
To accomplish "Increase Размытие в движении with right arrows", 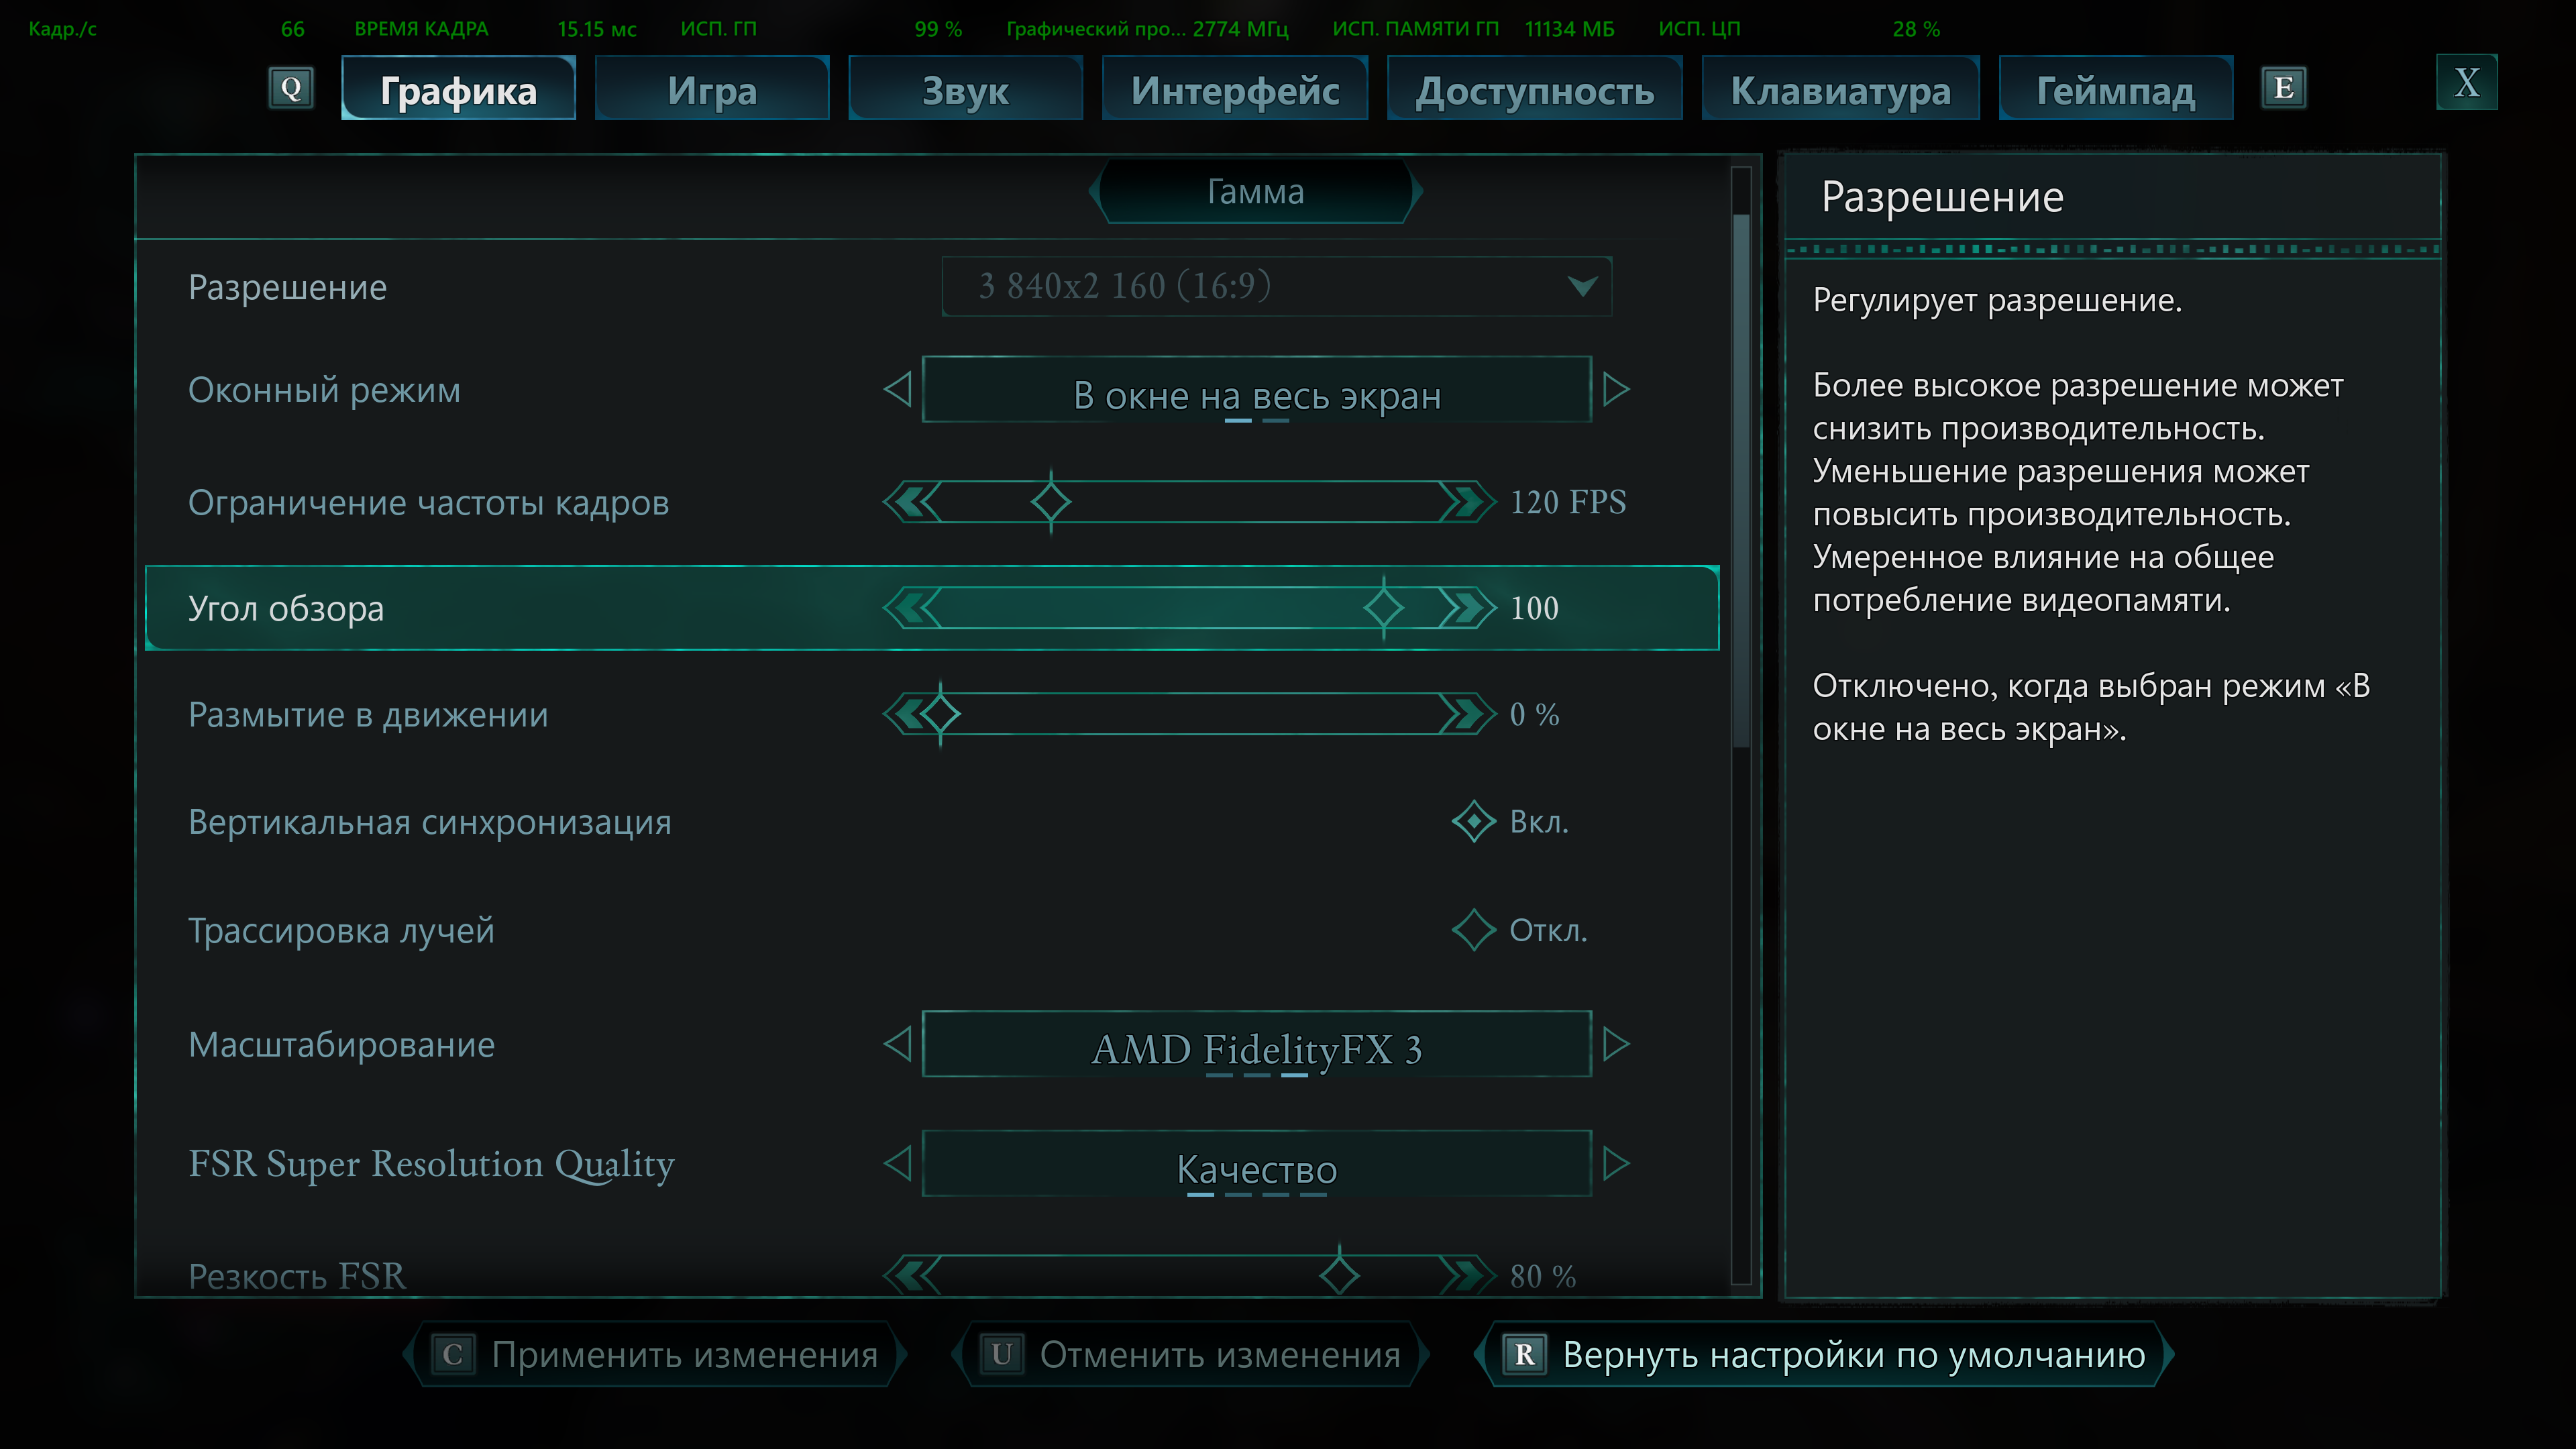I will coord(1467,714).
